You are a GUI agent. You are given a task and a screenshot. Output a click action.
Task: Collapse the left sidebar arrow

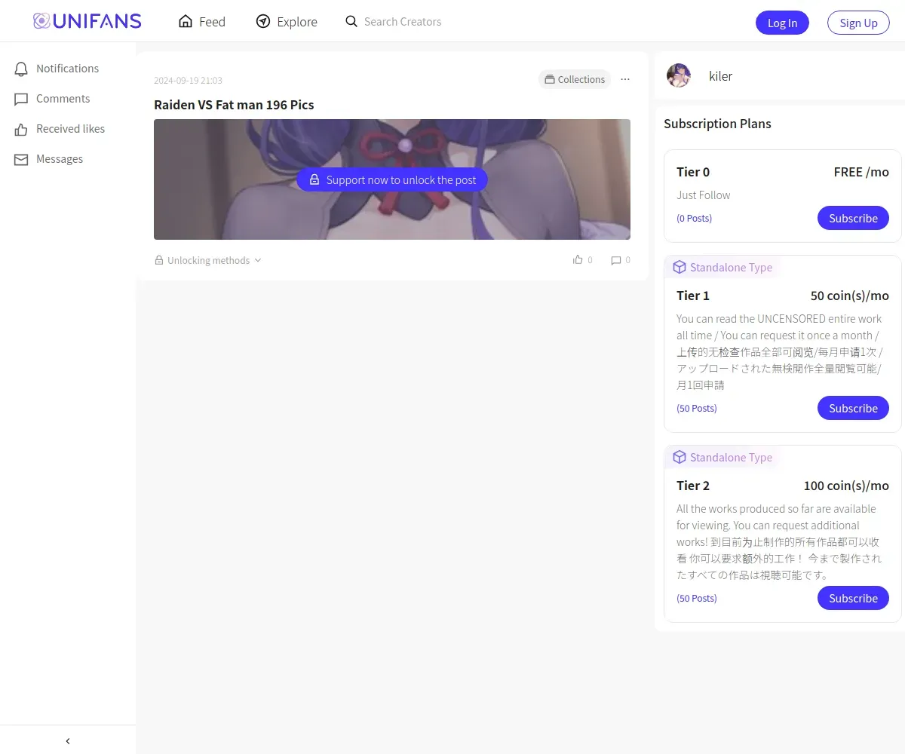68,741
